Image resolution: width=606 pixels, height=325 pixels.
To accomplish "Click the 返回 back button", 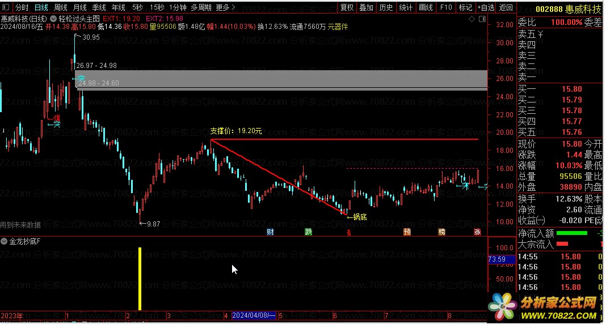I will click(x=506, y=7).
